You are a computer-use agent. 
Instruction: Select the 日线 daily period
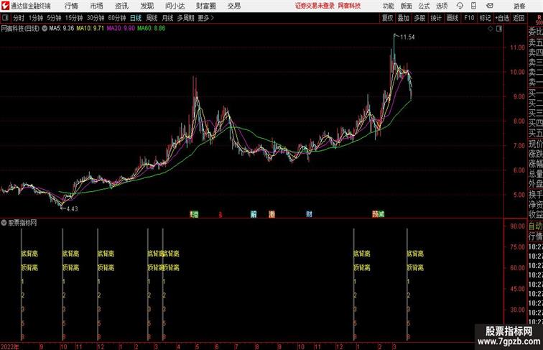[136, 18]
